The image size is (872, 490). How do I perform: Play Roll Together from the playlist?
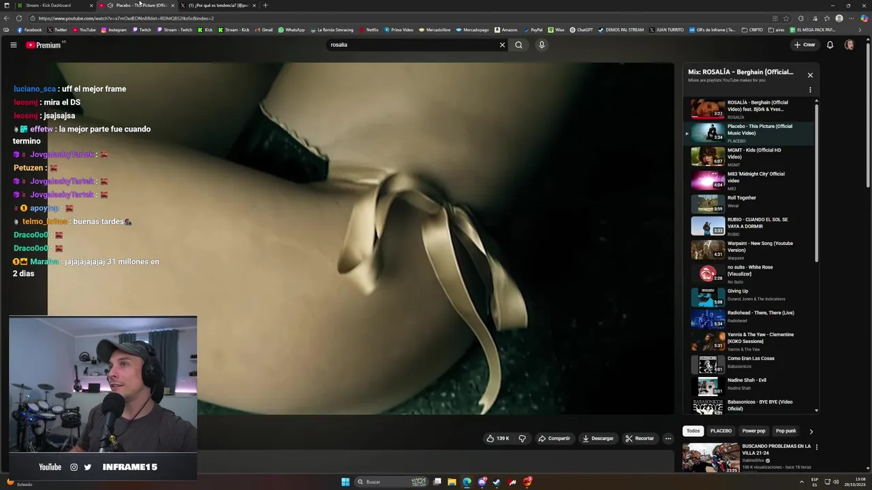(748, 203)
